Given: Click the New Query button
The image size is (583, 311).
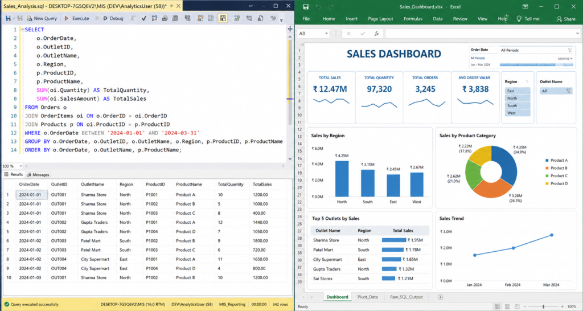Looking at the screenshot, I should 42,18.
